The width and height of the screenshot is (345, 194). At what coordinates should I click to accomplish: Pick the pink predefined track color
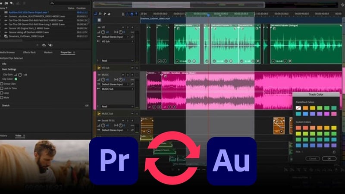pos(334,114)
